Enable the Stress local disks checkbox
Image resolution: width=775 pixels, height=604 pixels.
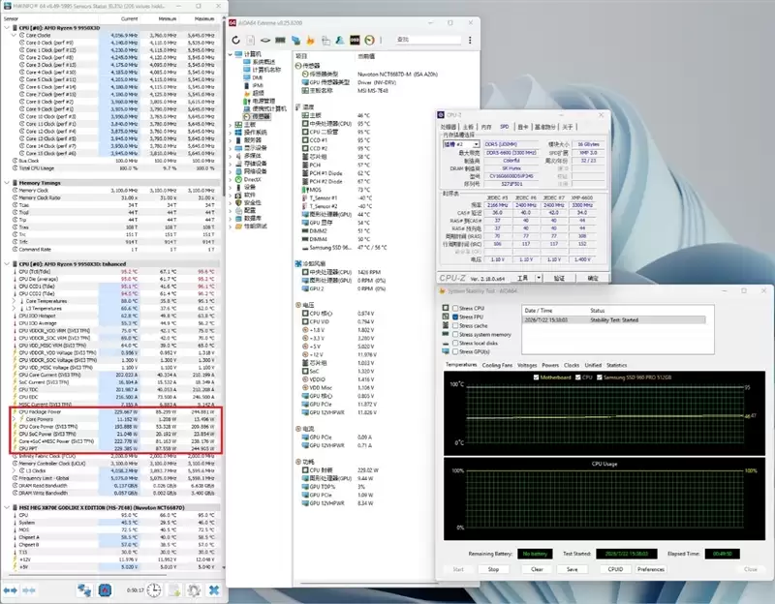[x=455, y=344]
